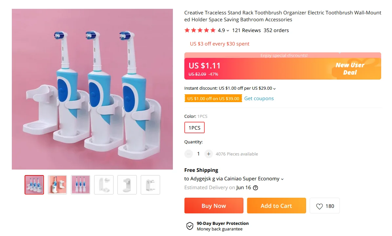View the fifth thumbnail of single holder
Image resolution: width=392 pixels, height=236 pixels.
click(127, 185)
